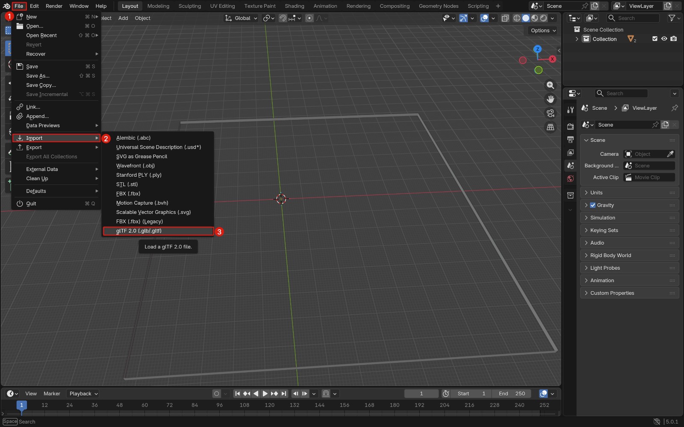Toggle Collection exclude checkbox in outliner
The height and width of the screenshot is (427, 684).
tap(655, 39)
